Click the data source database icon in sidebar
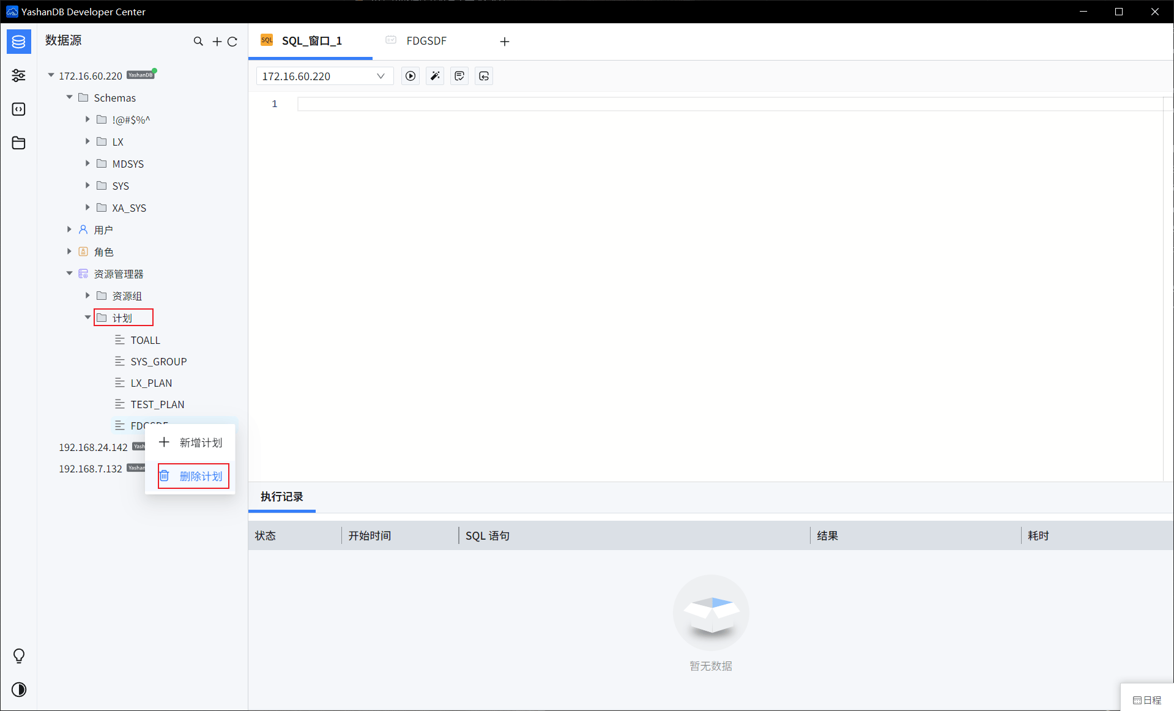This screenshot has width=1174, height=711. 18,42
